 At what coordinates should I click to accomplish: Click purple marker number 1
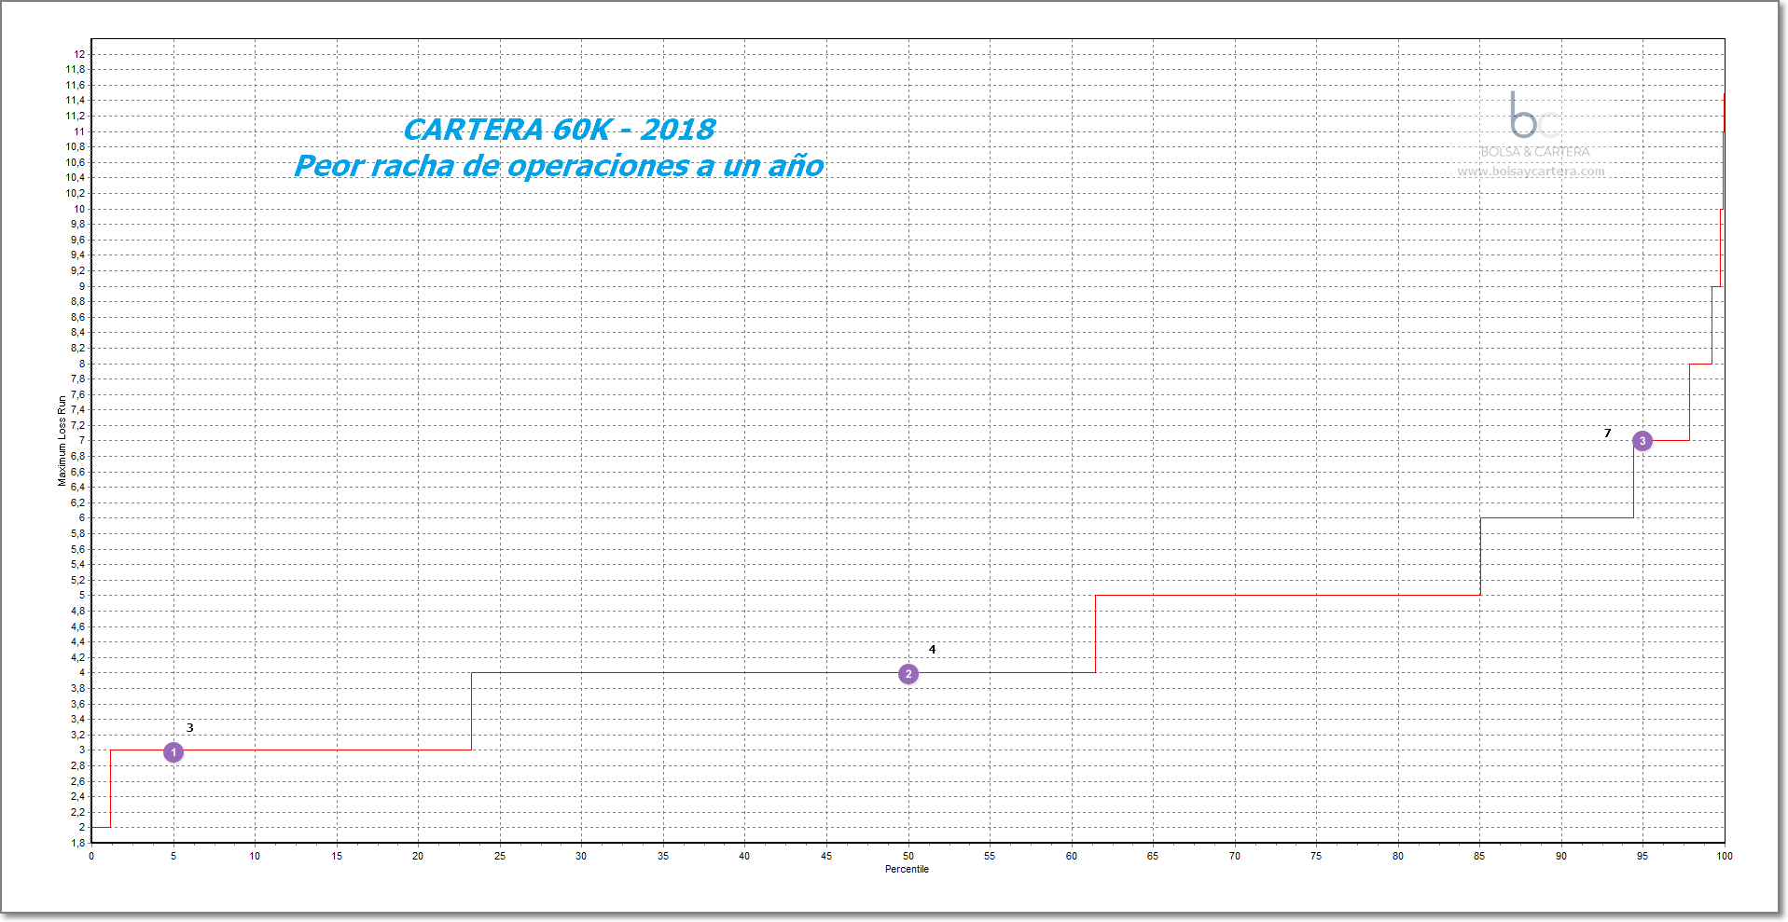click(173, 752)
